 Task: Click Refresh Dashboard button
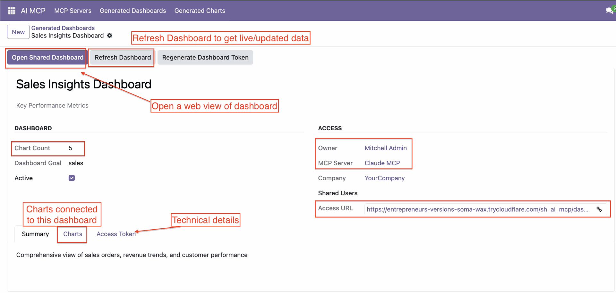point(123,58)
